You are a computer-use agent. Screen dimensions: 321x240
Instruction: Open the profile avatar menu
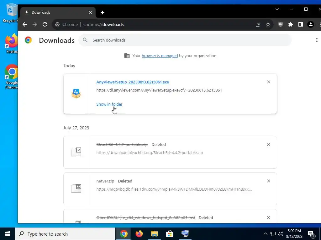(x=311, y=24)
